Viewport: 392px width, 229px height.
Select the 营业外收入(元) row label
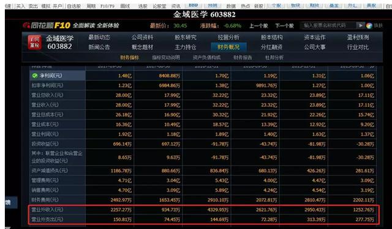47,209
